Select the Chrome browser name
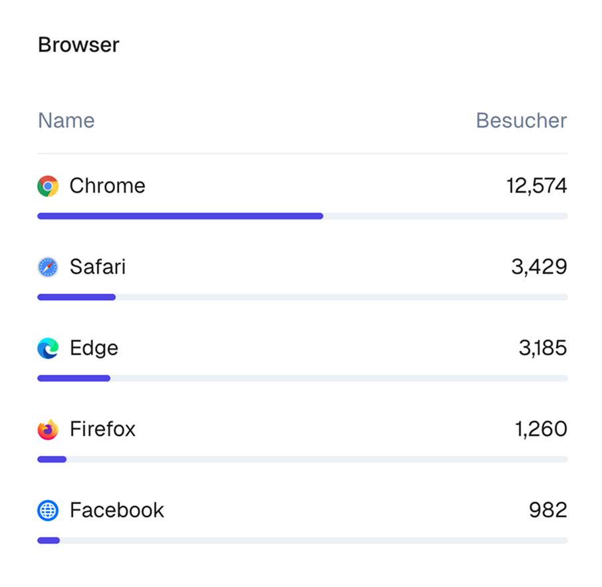Viewport: 602px width, 587px height. point(107,185)
